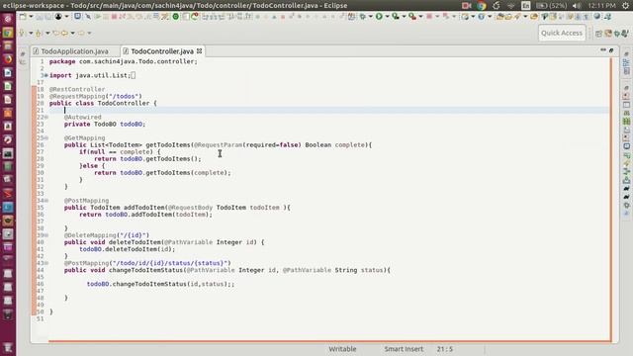Toggle Skip All Breakpoints in toolbar

point(88,17)
